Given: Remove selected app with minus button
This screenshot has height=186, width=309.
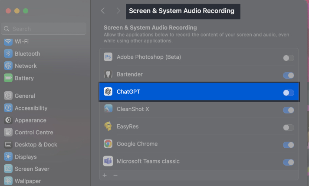Looking at the screenshot, I should [115, 175].
